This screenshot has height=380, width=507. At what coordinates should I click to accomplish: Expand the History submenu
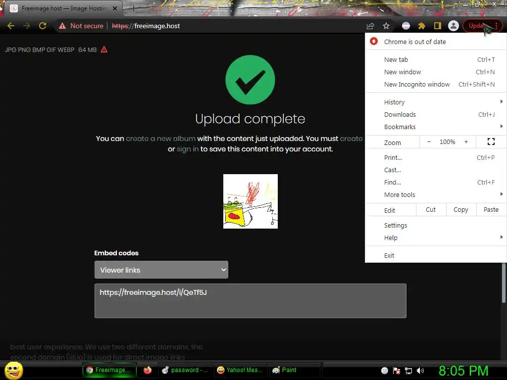(436, 102)
